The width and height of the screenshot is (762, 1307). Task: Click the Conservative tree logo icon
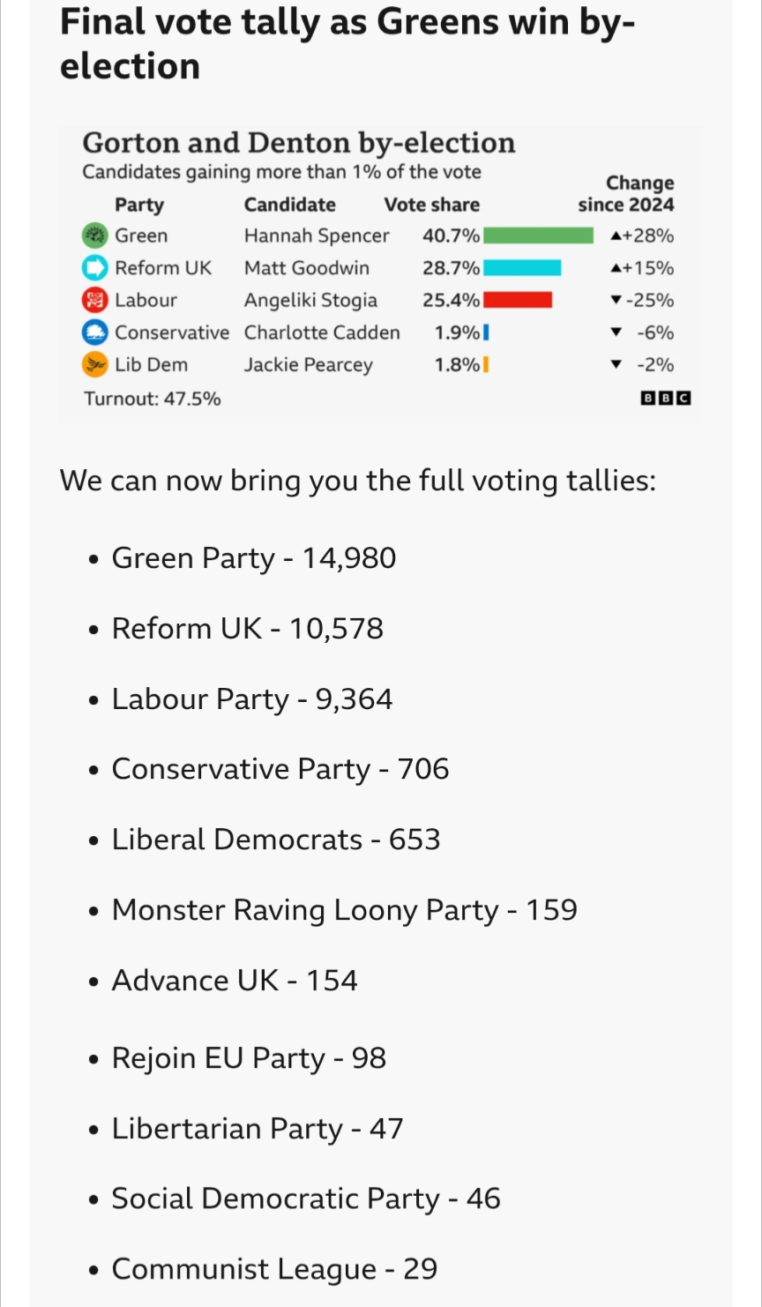94,332
